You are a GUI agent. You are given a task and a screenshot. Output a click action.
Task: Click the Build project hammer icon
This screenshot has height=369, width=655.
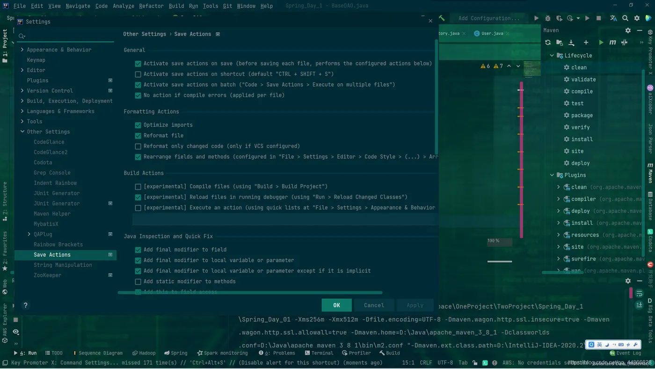[x=442, y=18]
